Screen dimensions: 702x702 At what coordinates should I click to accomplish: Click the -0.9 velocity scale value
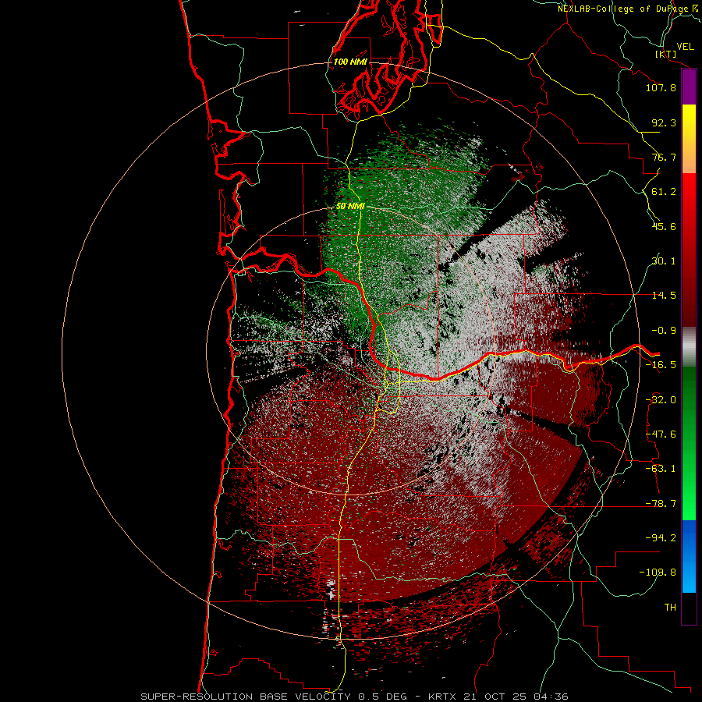point(664,331)
